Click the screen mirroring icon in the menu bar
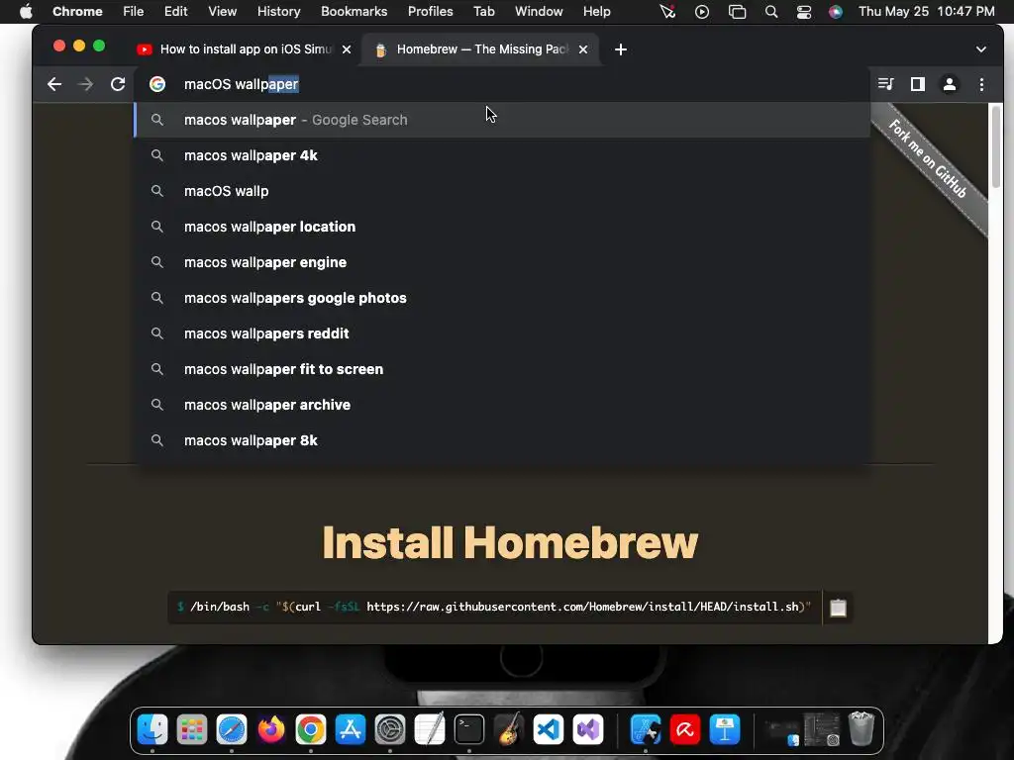This screenshot has width=1014, height=760. 737,12
